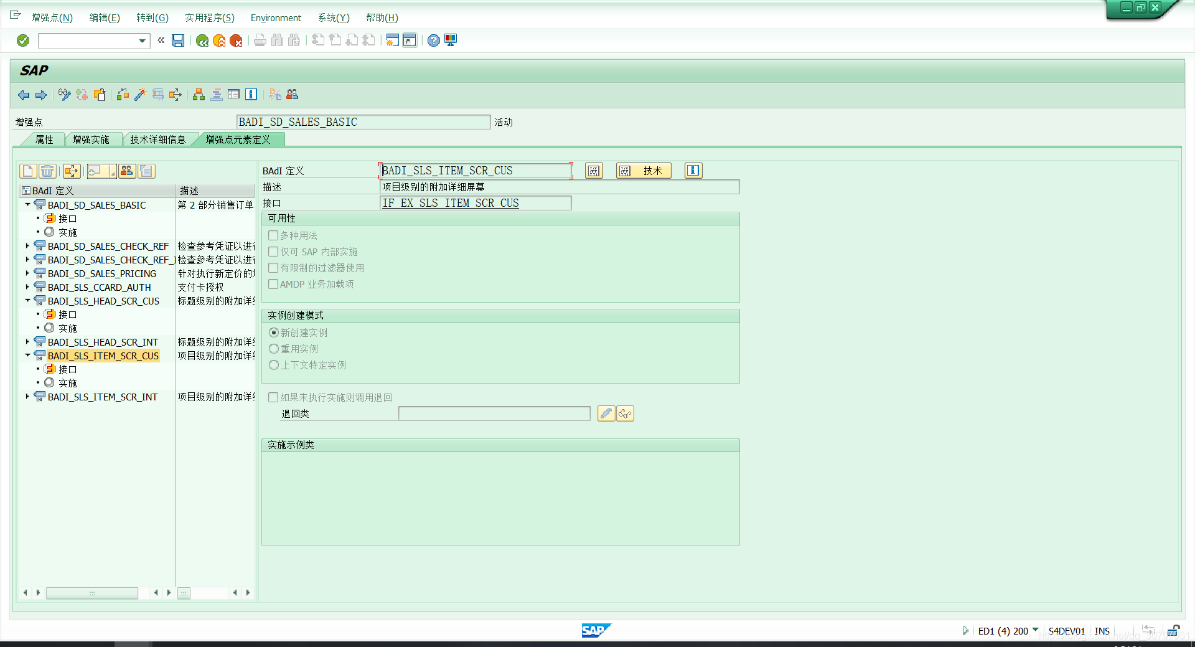1195x647 pixels.
Task: Click the blue Help question mark icon
Action: tap(434, 40)
